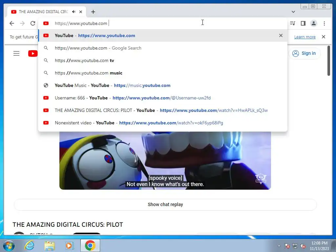
Task: Click the video player frame
Action: 165,160
